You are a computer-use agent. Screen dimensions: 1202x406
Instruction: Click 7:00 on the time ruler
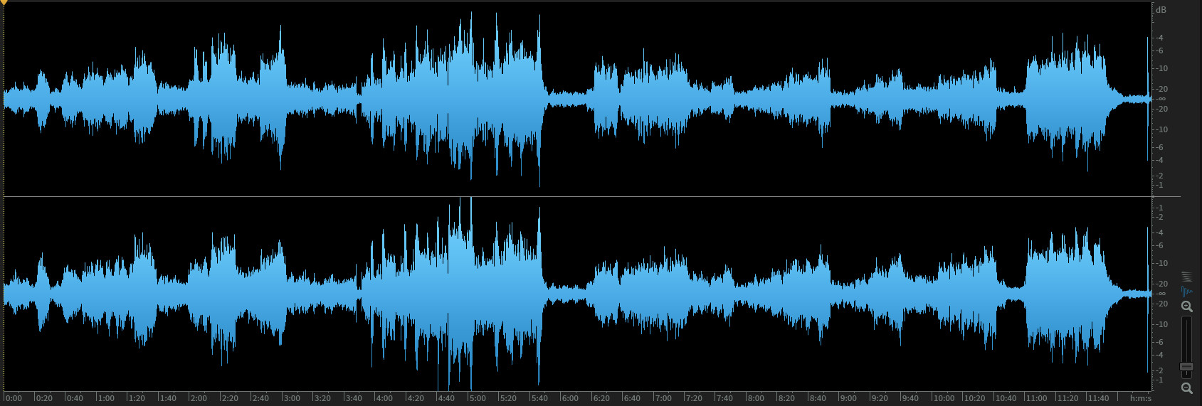pyautogui.click(x=663, y=398)
